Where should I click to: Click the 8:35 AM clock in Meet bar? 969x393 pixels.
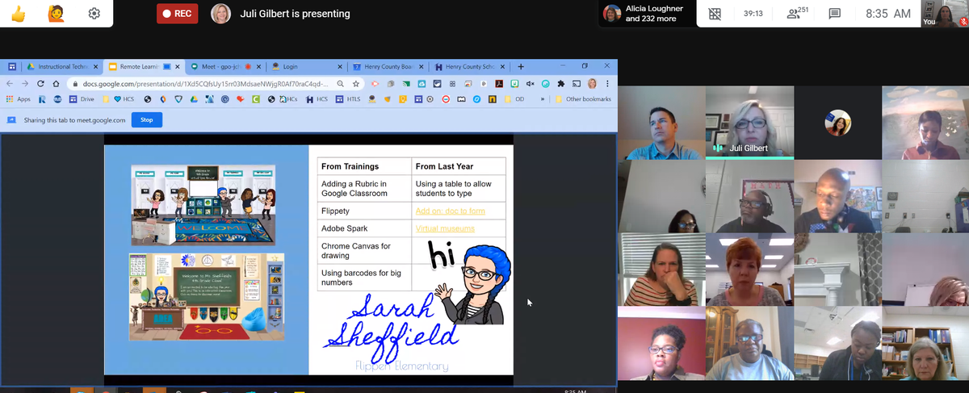pyautogui.click(x=887, y=14)
